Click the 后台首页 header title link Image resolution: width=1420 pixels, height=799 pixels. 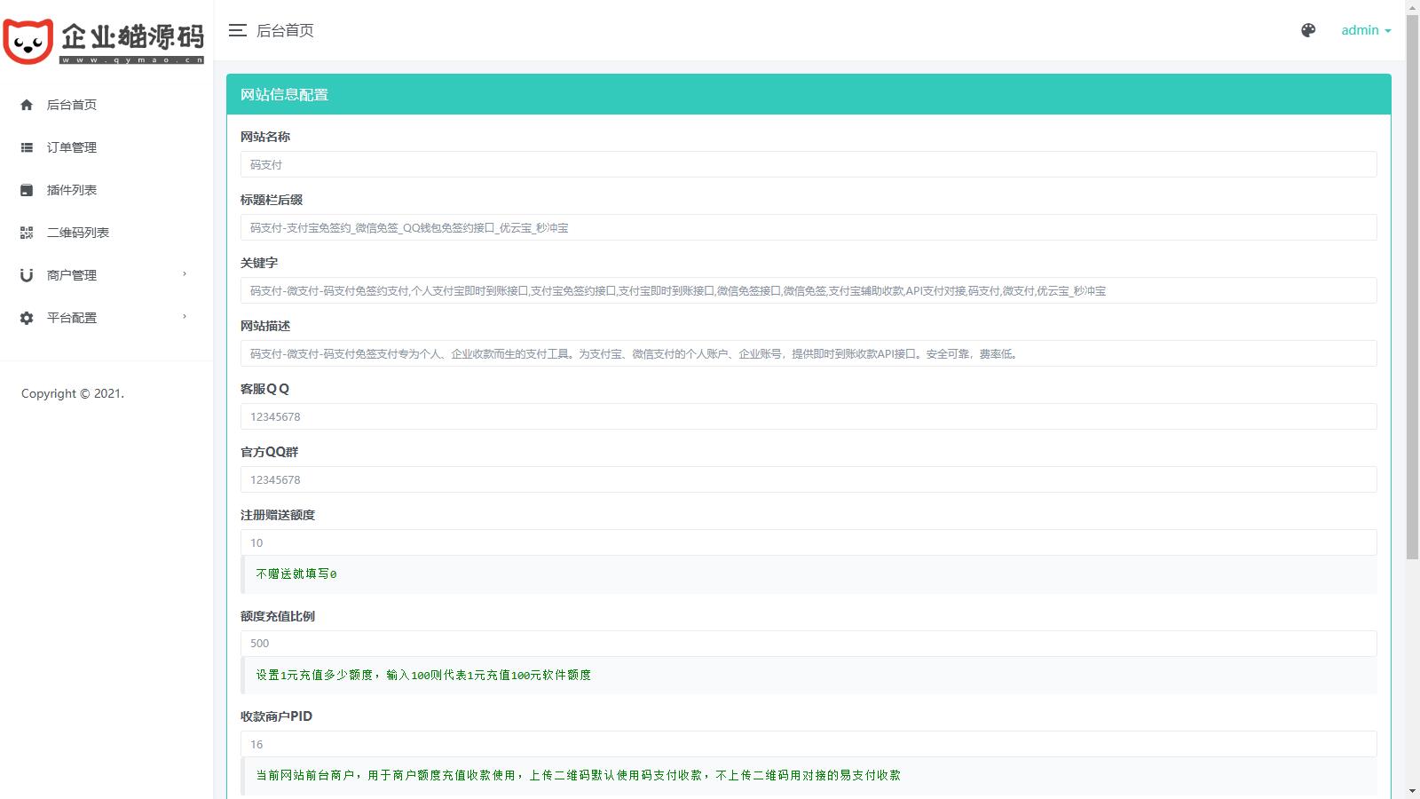tap(285, 30)
